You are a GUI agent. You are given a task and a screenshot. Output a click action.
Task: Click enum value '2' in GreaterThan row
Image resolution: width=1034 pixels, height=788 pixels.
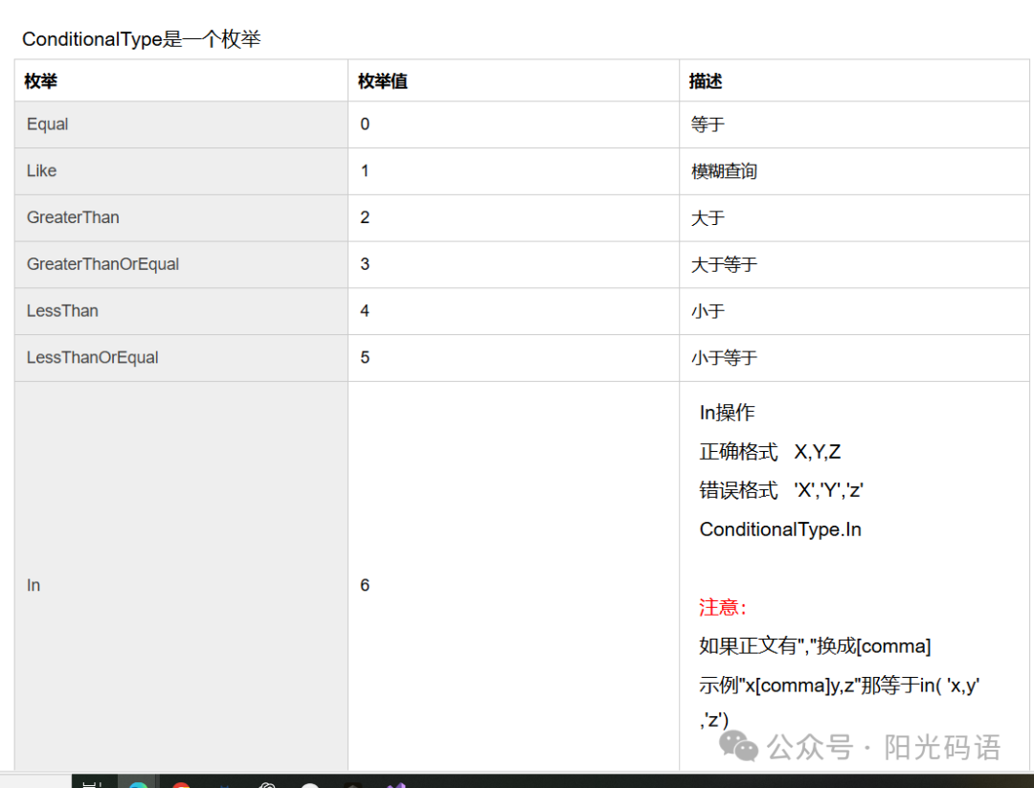[365, 217]
